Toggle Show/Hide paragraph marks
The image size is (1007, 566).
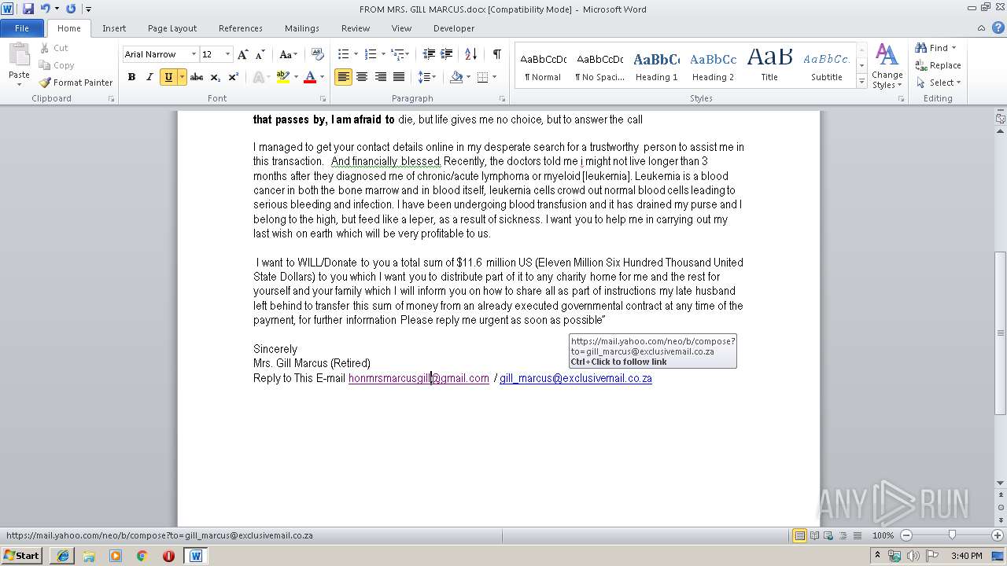click(x=497, y=54)
